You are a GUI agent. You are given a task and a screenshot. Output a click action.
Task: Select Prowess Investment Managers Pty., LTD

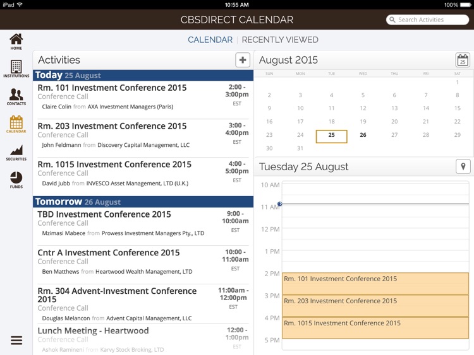click(x=153, y=233)
